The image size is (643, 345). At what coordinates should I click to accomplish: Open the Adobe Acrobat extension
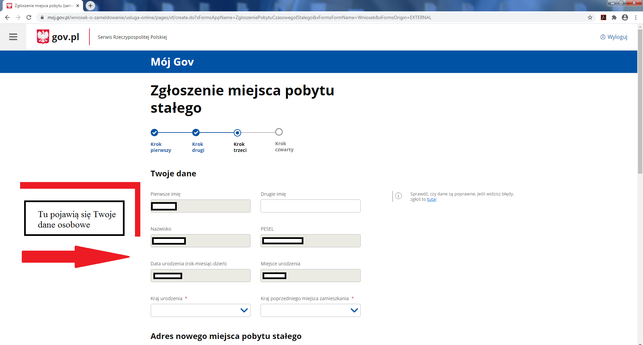603,17
